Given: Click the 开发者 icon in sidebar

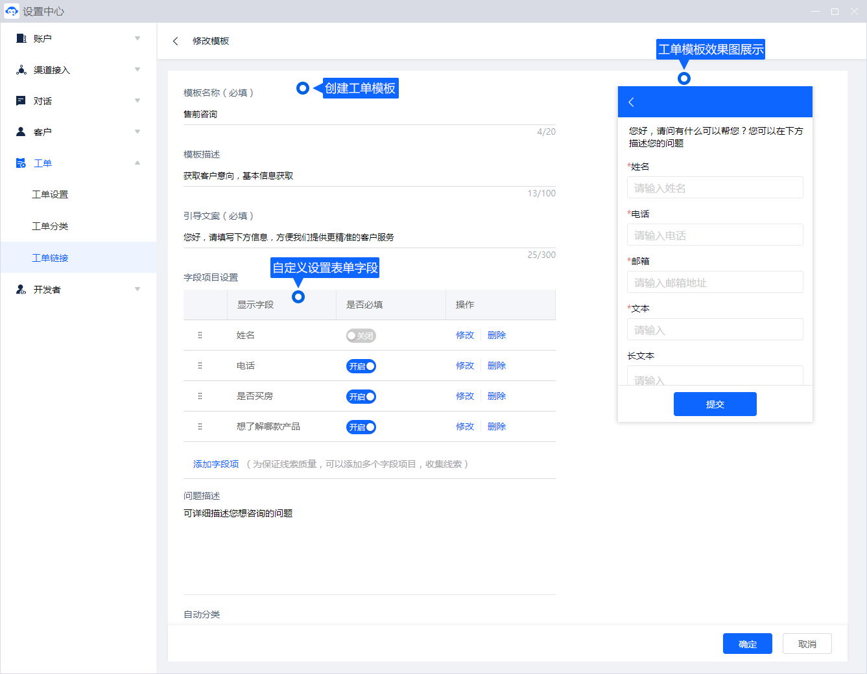Looking at the screenshot, I should coord(21,290).
